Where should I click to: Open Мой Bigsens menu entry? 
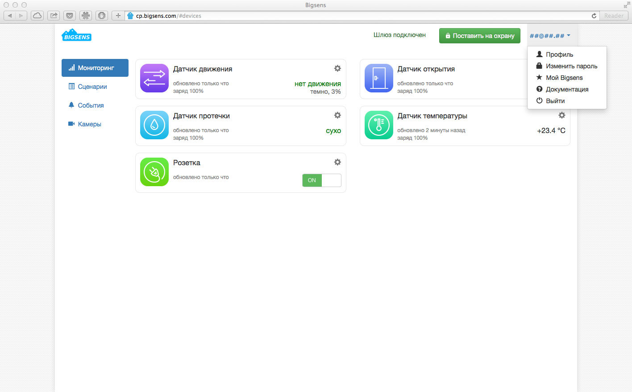pos(567,78)
